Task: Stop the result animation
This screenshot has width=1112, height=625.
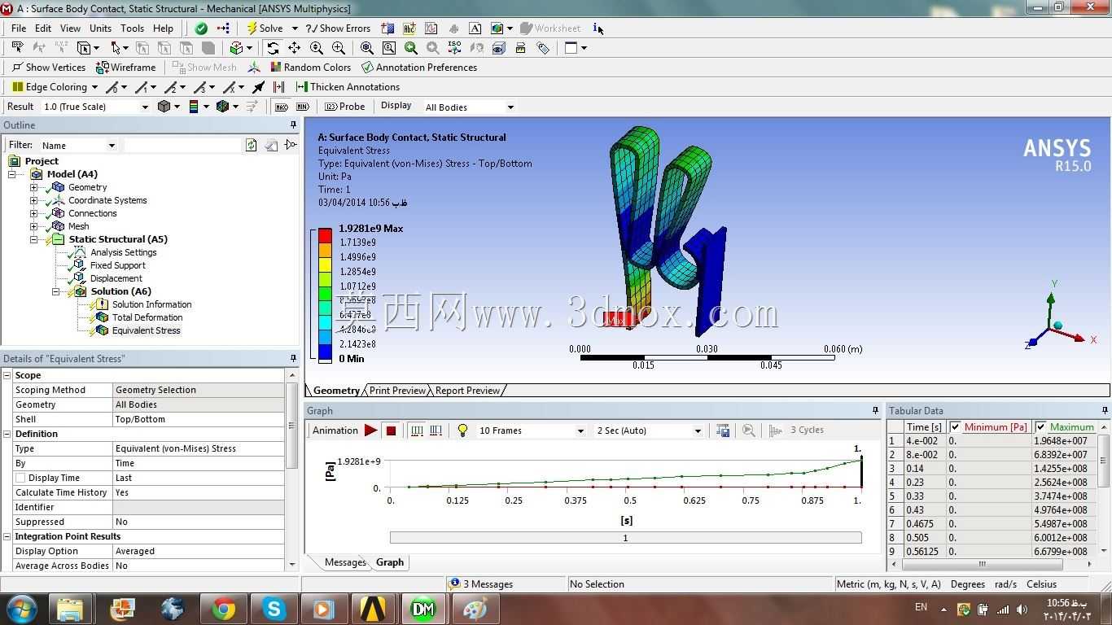Action: point(391,431)
